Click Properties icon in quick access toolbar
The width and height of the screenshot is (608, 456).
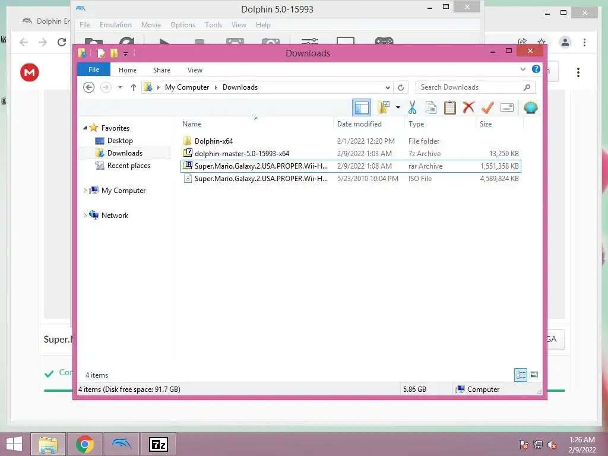[x=101, y=53]
